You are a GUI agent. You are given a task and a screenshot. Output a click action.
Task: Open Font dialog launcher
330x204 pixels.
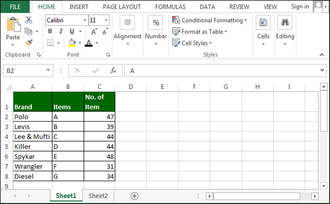click(108, 55)
